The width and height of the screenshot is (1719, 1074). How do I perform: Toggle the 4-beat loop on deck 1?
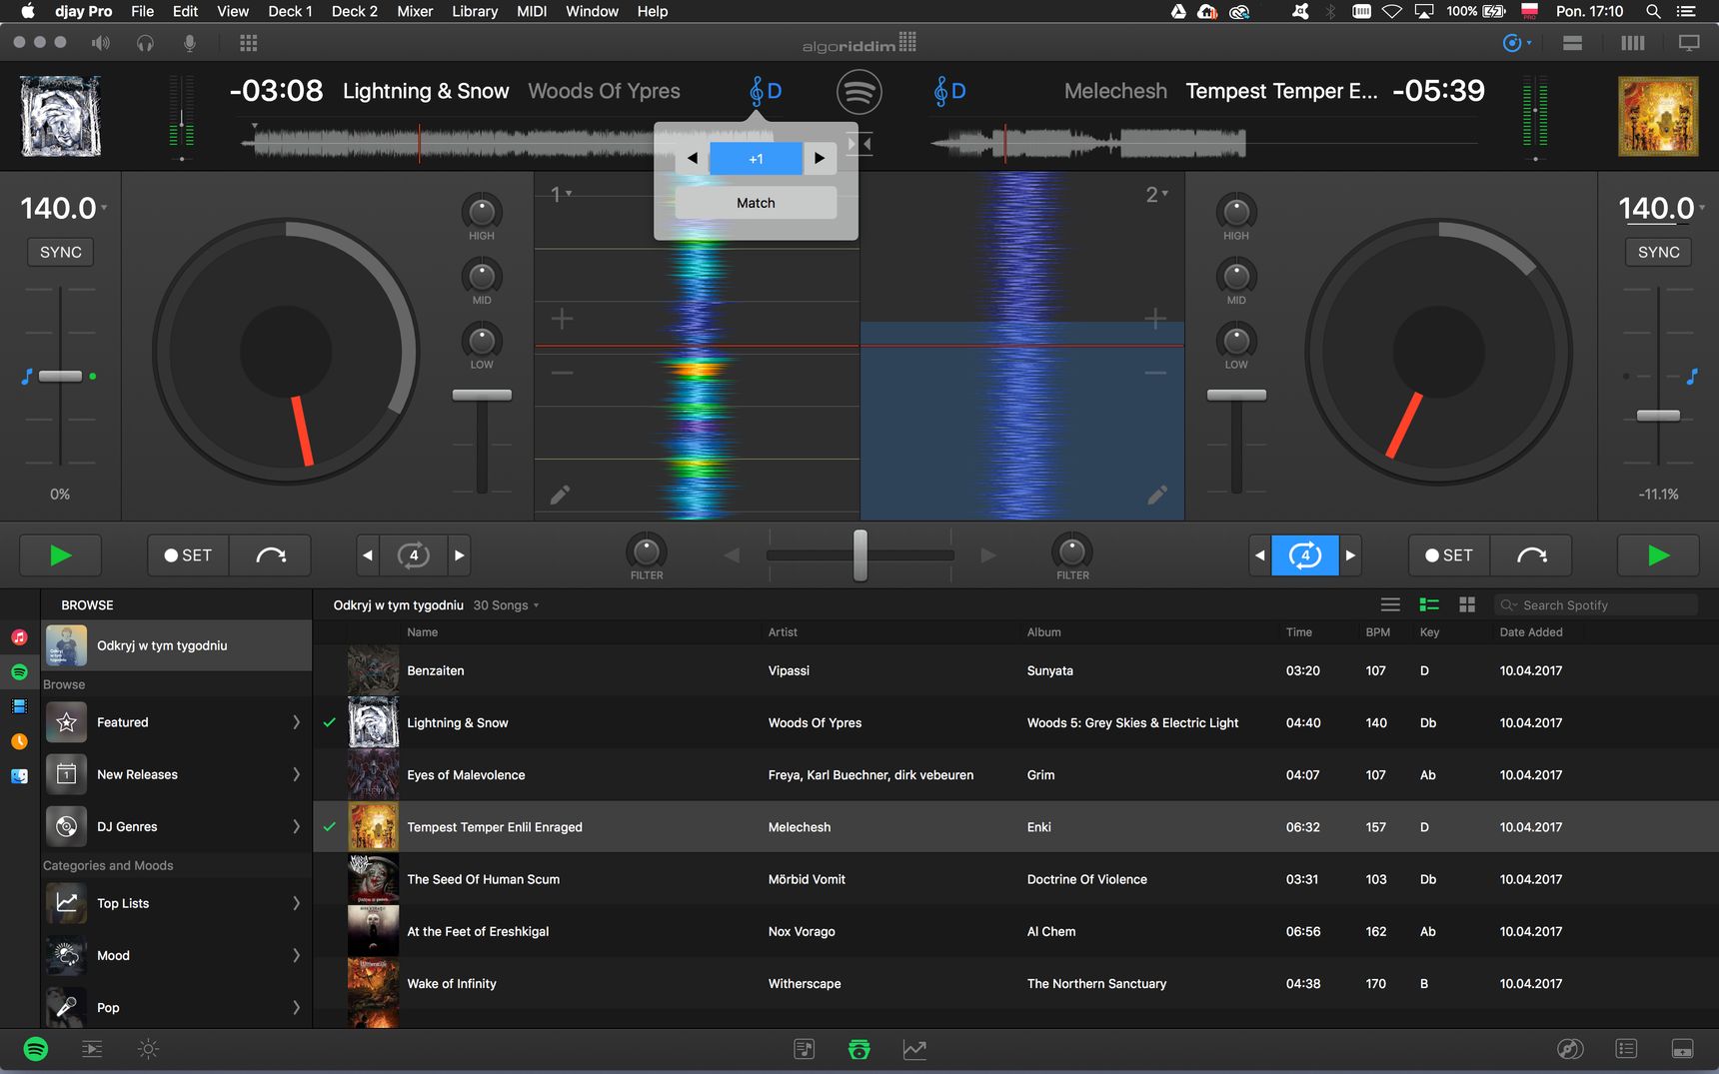pyautogui.click(x=414, y=555)
